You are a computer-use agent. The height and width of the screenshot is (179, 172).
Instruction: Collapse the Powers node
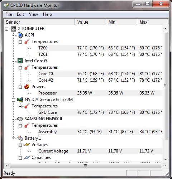click(20, 87)
